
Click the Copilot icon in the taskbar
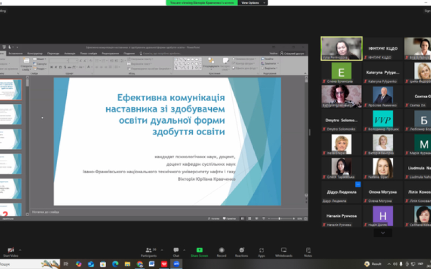pos(79,264)
